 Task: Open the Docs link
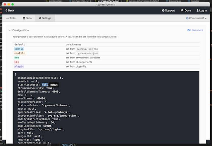[186, 10]
